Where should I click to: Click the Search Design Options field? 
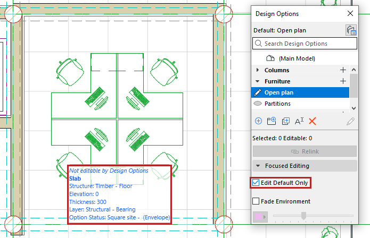(x=305, y=44)
